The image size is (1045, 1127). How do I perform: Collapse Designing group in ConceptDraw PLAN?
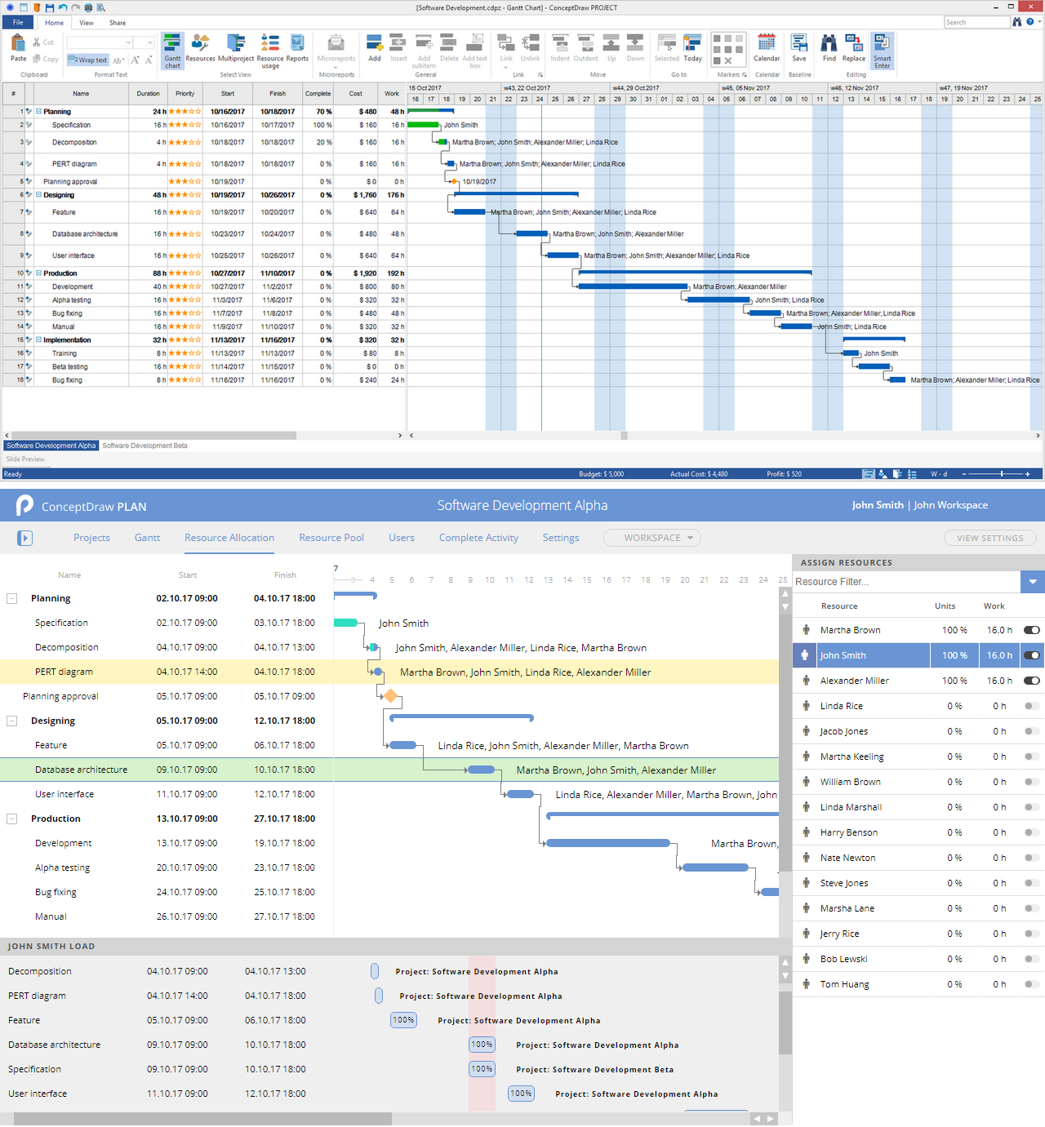pyautogui.click(x=12, y=721)
